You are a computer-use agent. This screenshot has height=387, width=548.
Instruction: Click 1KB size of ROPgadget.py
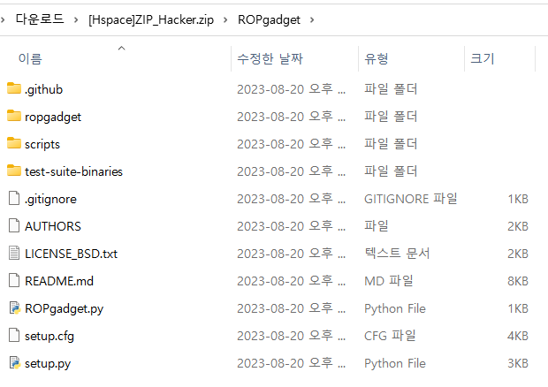(x=518, y=308)
